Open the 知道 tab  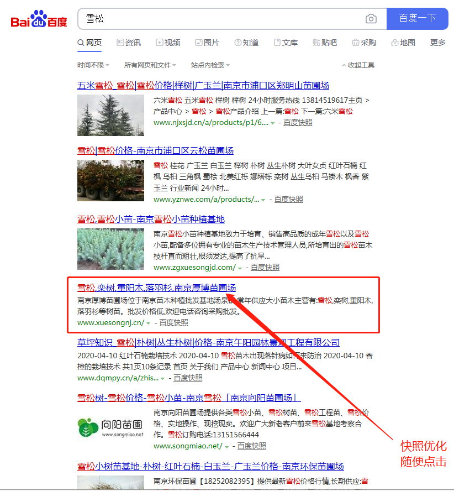[x=246, y=43]
